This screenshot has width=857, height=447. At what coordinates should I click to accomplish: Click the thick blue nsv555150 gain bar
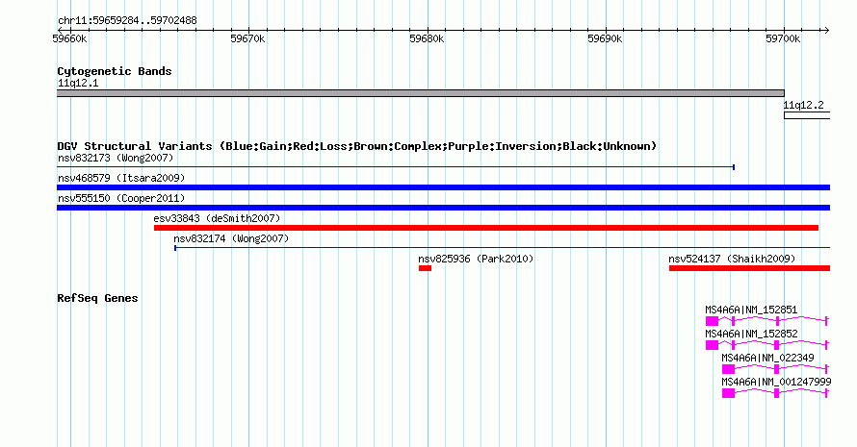443,208
